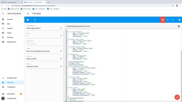Image resolution: width=182 pixels, height=102 pixels.
Task: Open History in the sidebar
Action: (x=12, y=33)
